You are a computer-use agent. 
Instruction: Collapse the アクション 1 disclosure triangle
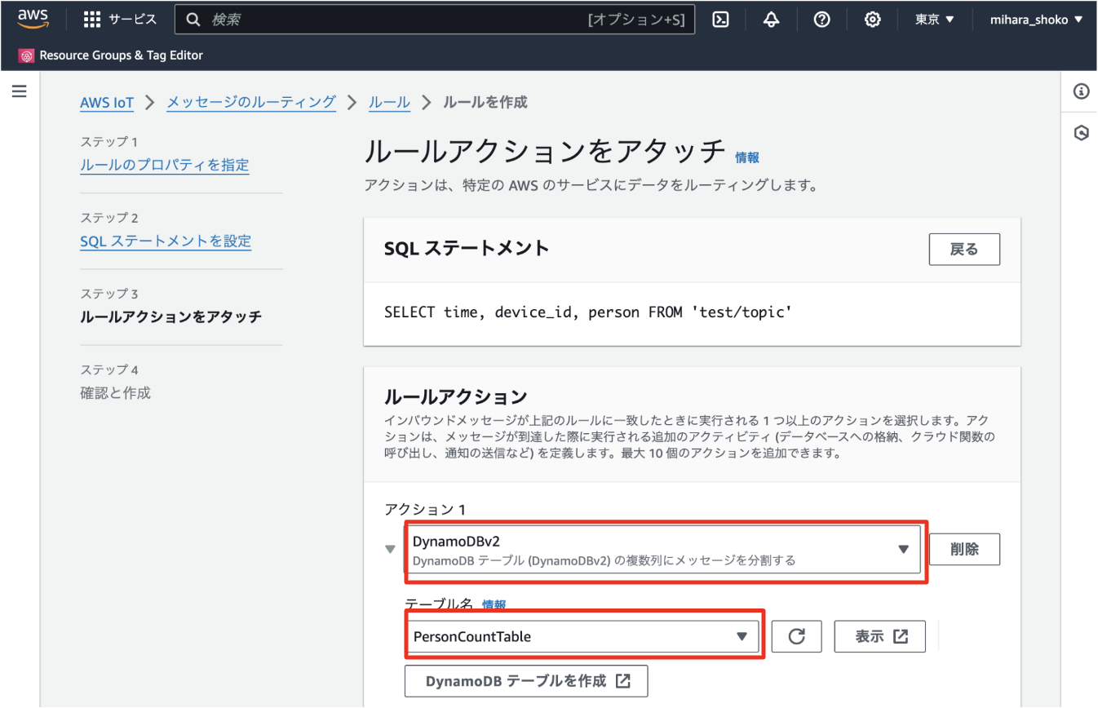[391, 549]
